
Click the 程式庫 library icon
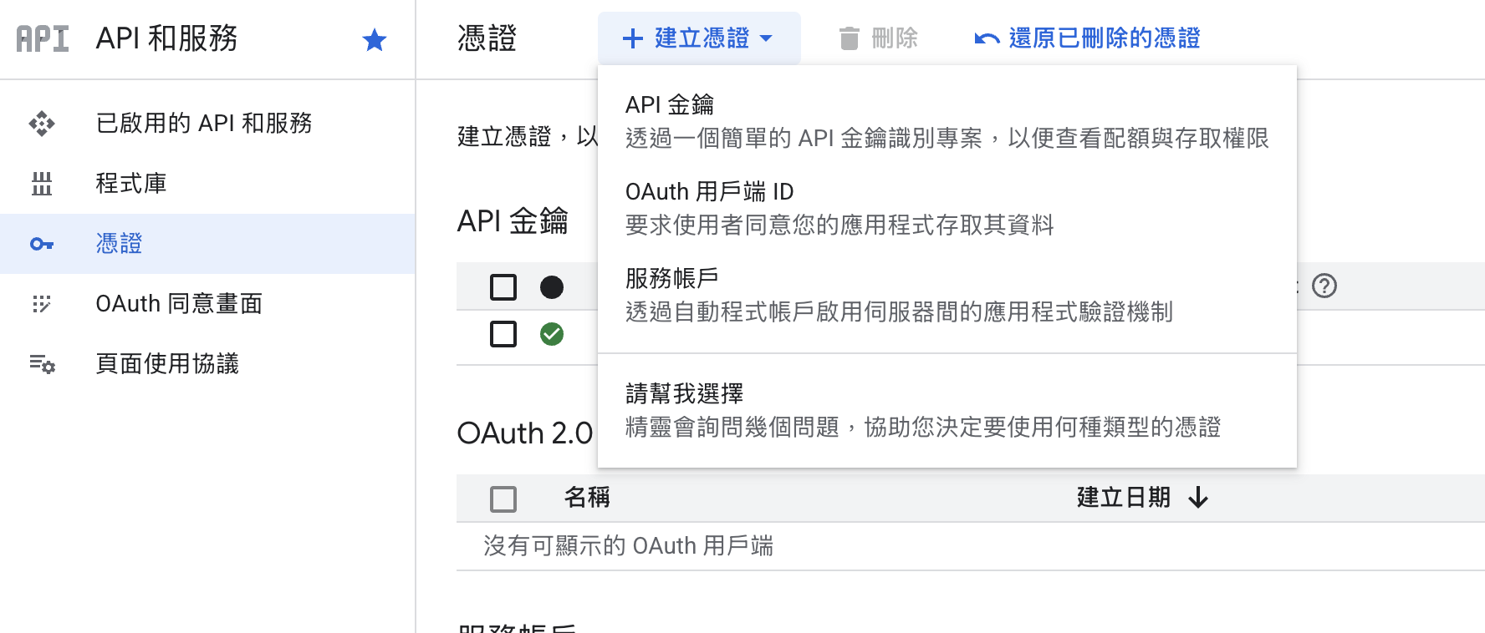pos(42,184)
